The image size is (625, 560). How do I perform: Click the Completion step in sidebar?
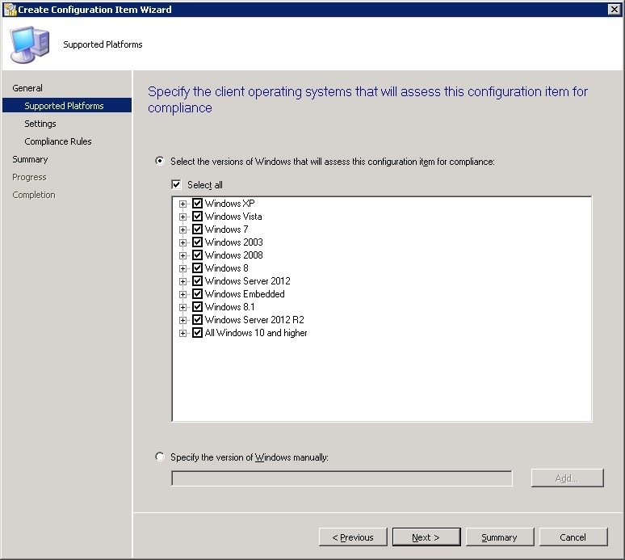click(x=33, y=195)
